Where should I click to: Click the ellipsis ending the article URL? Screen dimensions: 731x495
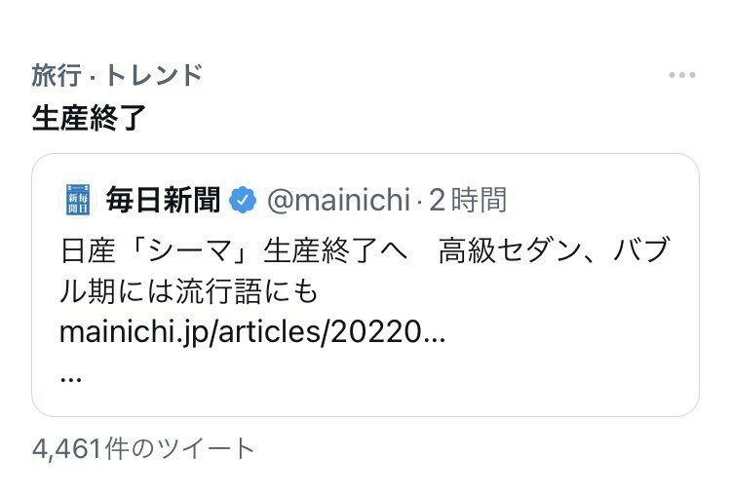pyautogui.click(x=437, y=332)
